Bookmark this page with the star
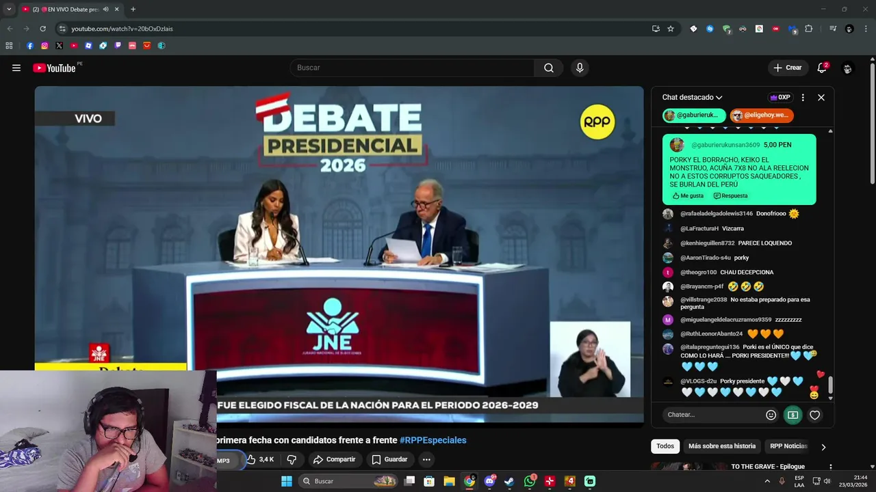The width and height of the screenshot is (876, 492). click(671, 29)
